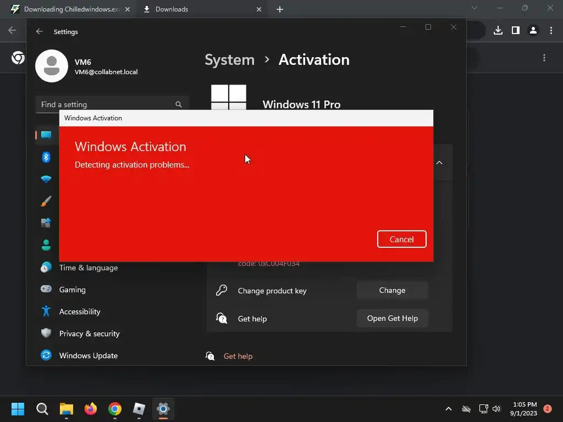Click the browser back arrow
The image size is (563, 422).
(x=12, y=30)
